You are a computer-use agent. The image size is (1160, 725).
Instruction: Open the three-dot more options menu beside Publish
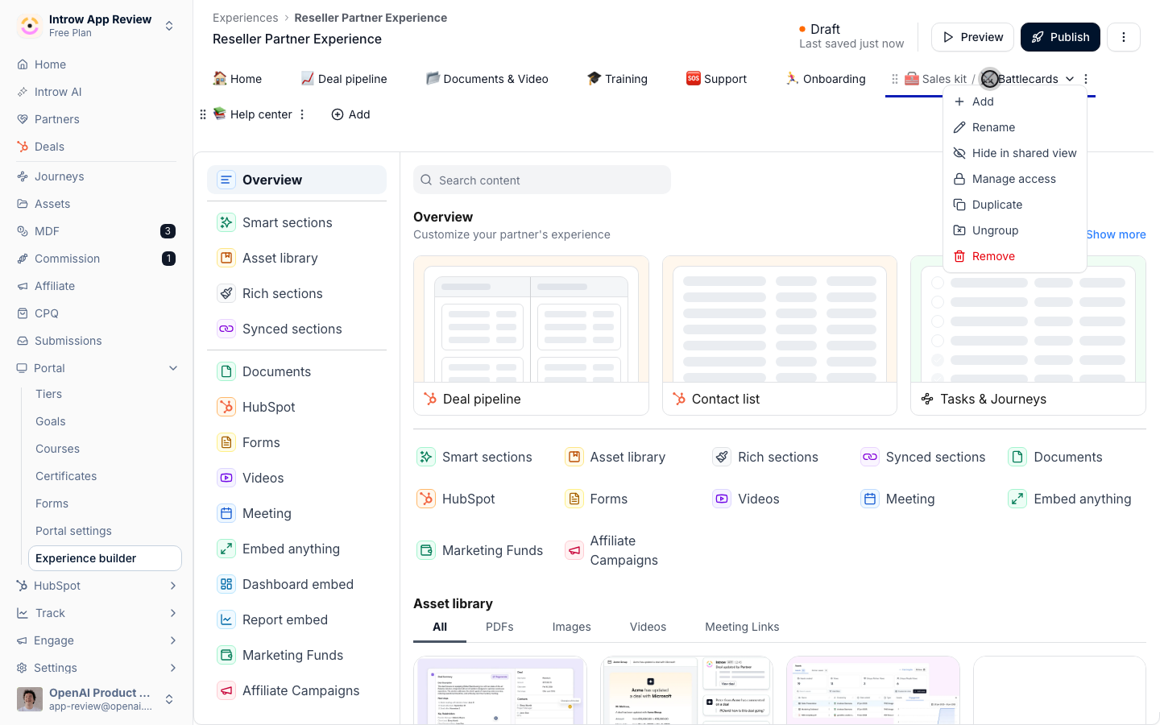point(1124,37)
